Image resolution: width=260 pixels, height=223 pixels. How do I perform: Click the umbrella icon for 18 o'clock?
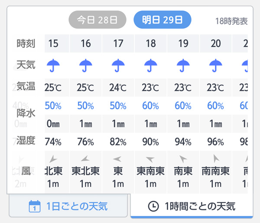click(151, 66)
